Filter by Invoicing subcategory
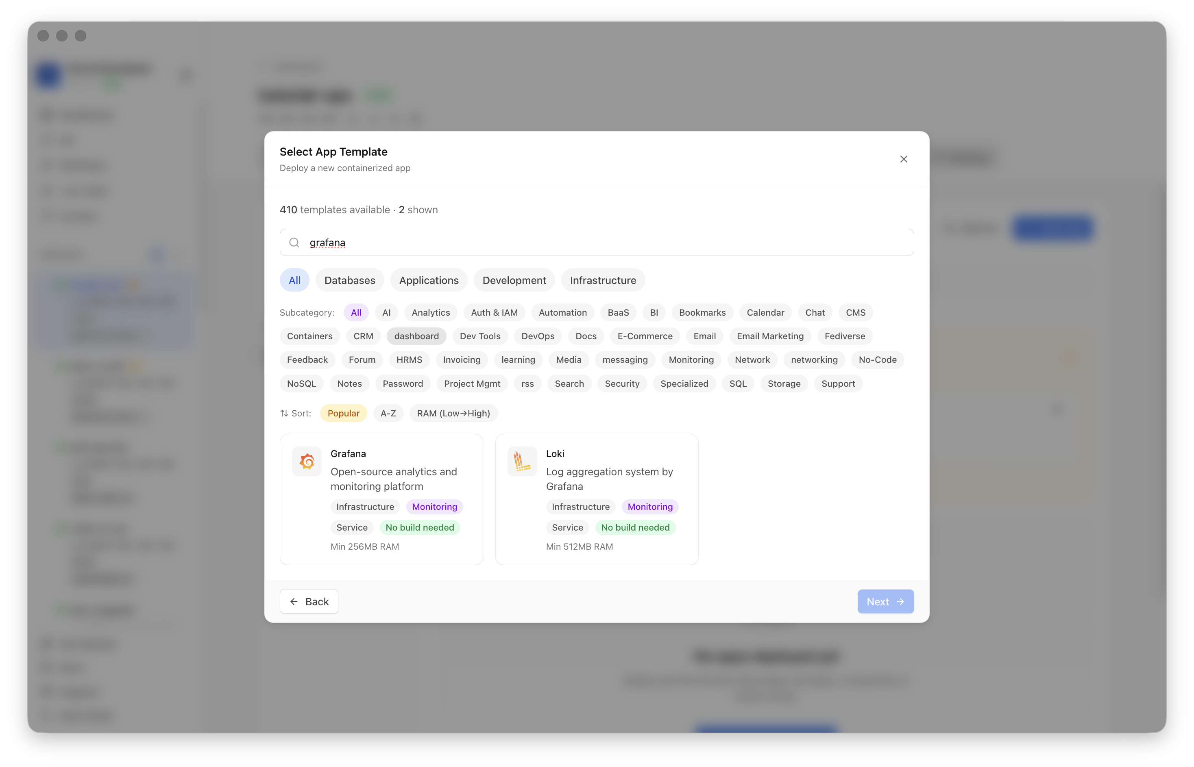The image size is (1194, 767). pyautogui.click(x=462, y=360)
